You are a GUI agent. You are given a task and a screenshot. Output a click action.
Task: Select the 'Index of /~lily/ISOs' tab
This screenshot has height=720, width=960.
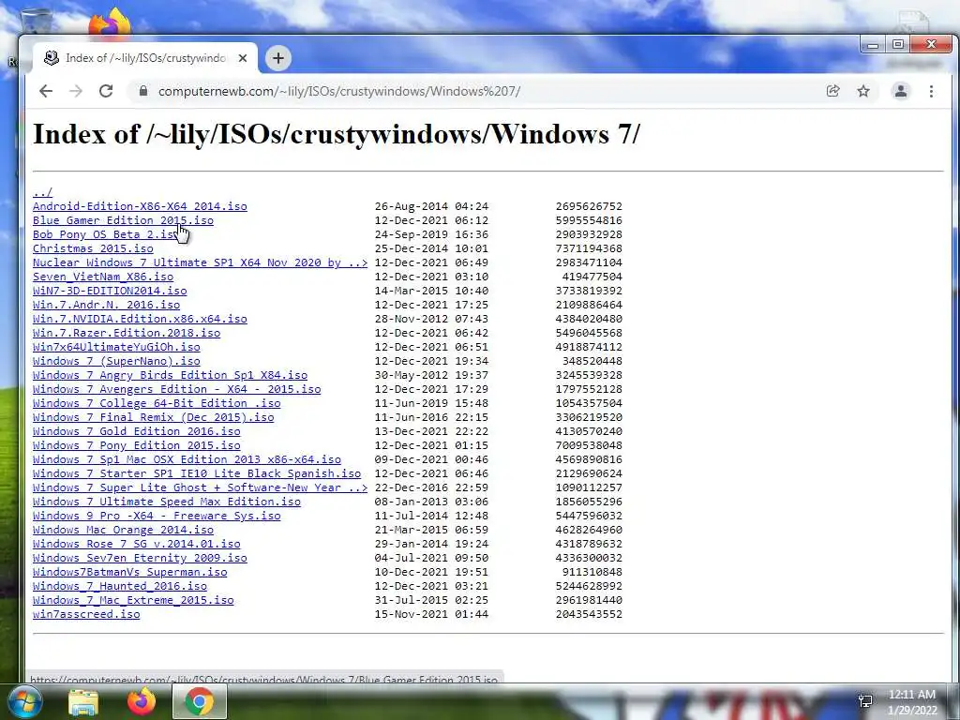145,58
